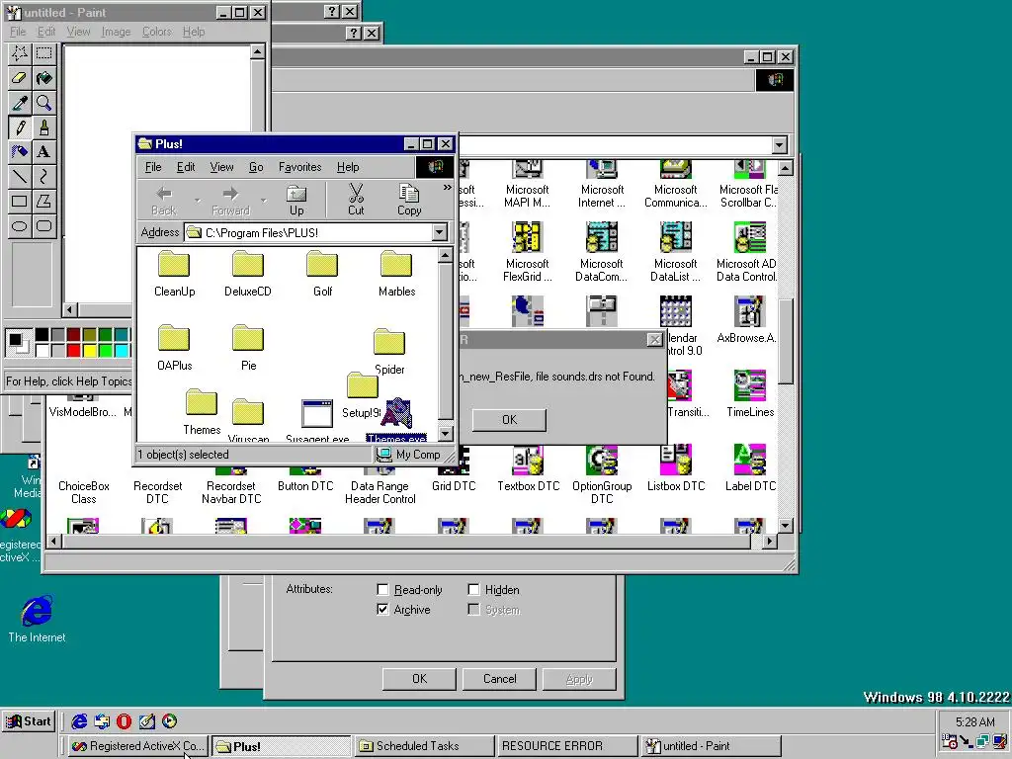Image resolution: width=1012 pixels, height=759 pixels.
Task: Select the Rounded Rectangle tool in Paint
Action: pos(43,226)
